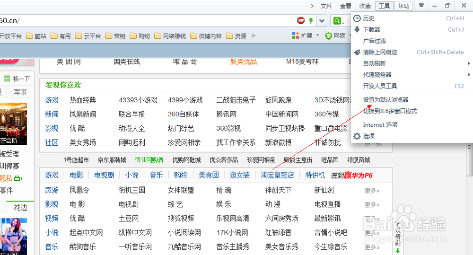
Task: Choose 切换到IE6多窗口模式
Action: [412, 111]
